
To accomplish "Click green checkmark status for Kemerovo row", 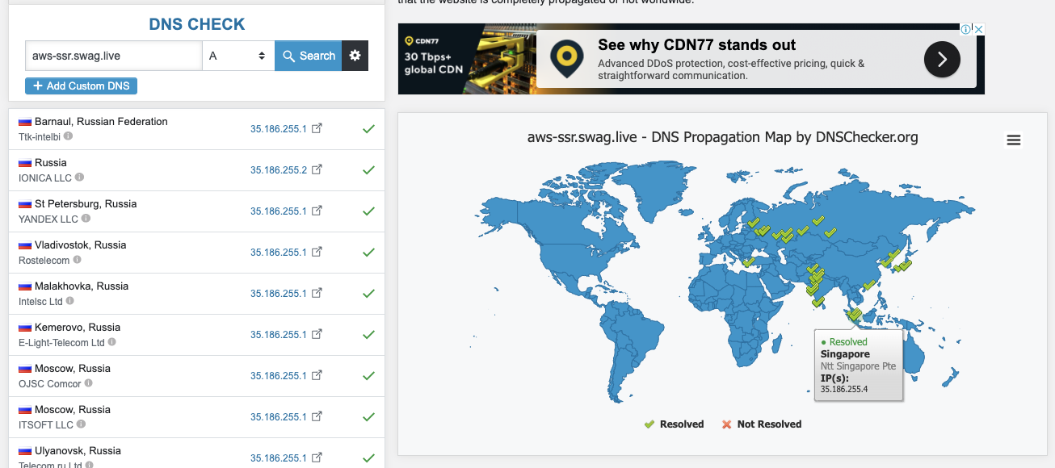I will pos(368,334).
